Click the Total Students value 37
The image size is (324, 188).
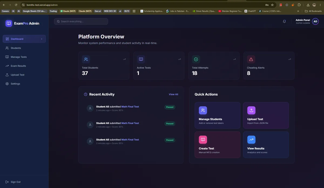point(85,73)
